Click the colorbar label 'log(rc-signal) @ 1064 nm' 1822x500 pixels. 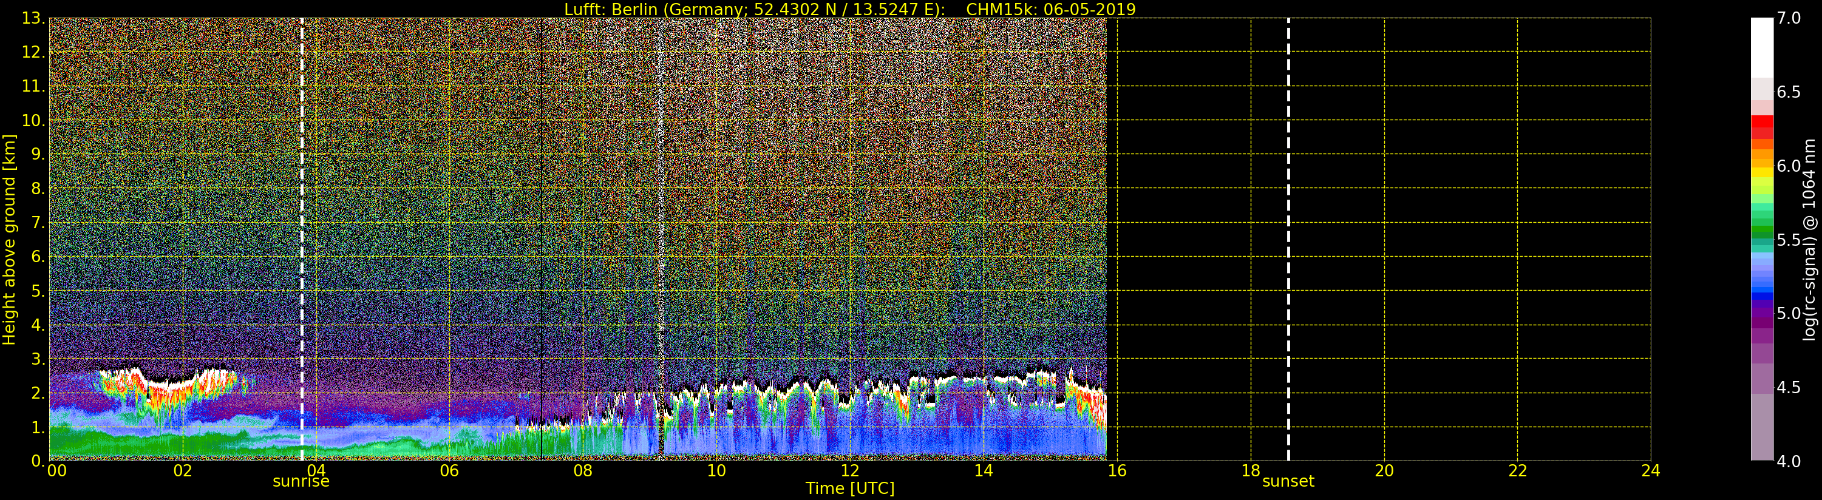click(x=1809, y=239)
